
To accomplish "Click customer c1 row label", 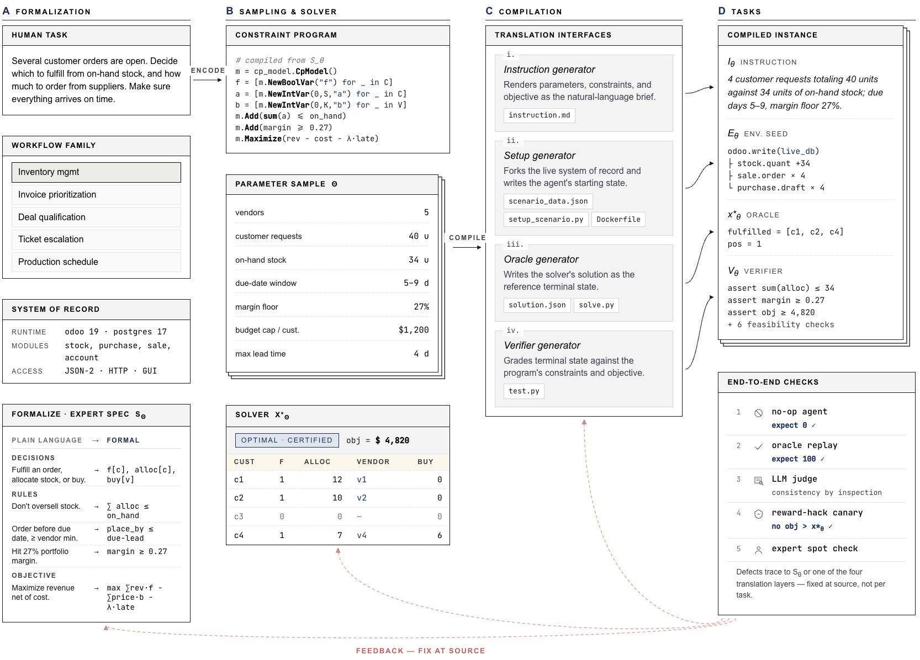I will (x=239, y=480).
